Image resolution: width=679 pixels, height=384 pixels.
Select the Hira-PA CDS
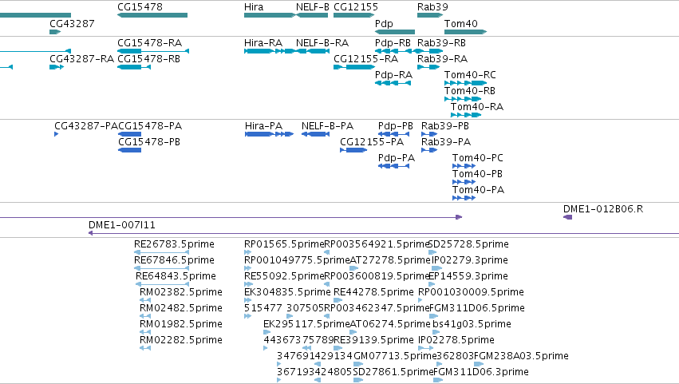click(269, 134)
